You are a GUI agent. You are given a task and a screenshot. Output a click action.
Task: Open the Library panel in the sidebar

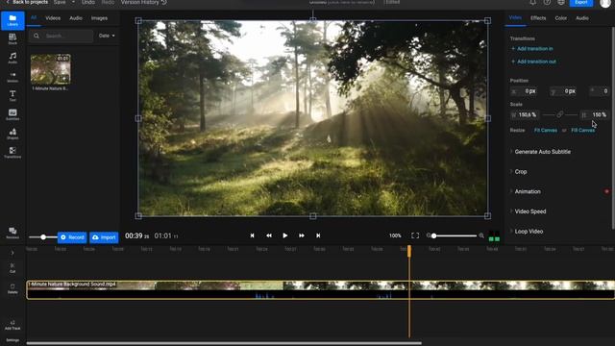pyautogui.click(x=12, y=20)
